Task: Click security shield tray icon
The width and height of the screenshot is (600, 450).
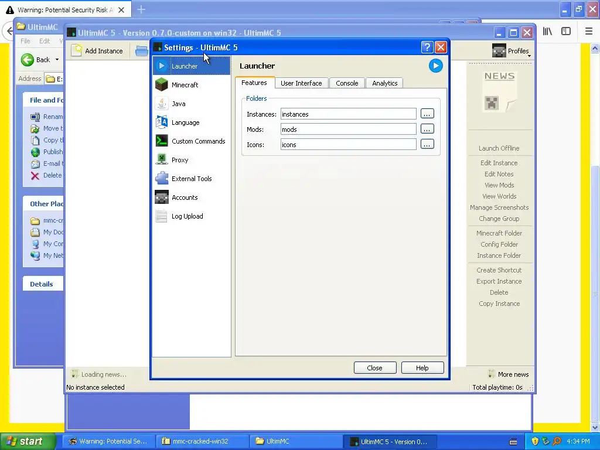Action: coord(535,441)
